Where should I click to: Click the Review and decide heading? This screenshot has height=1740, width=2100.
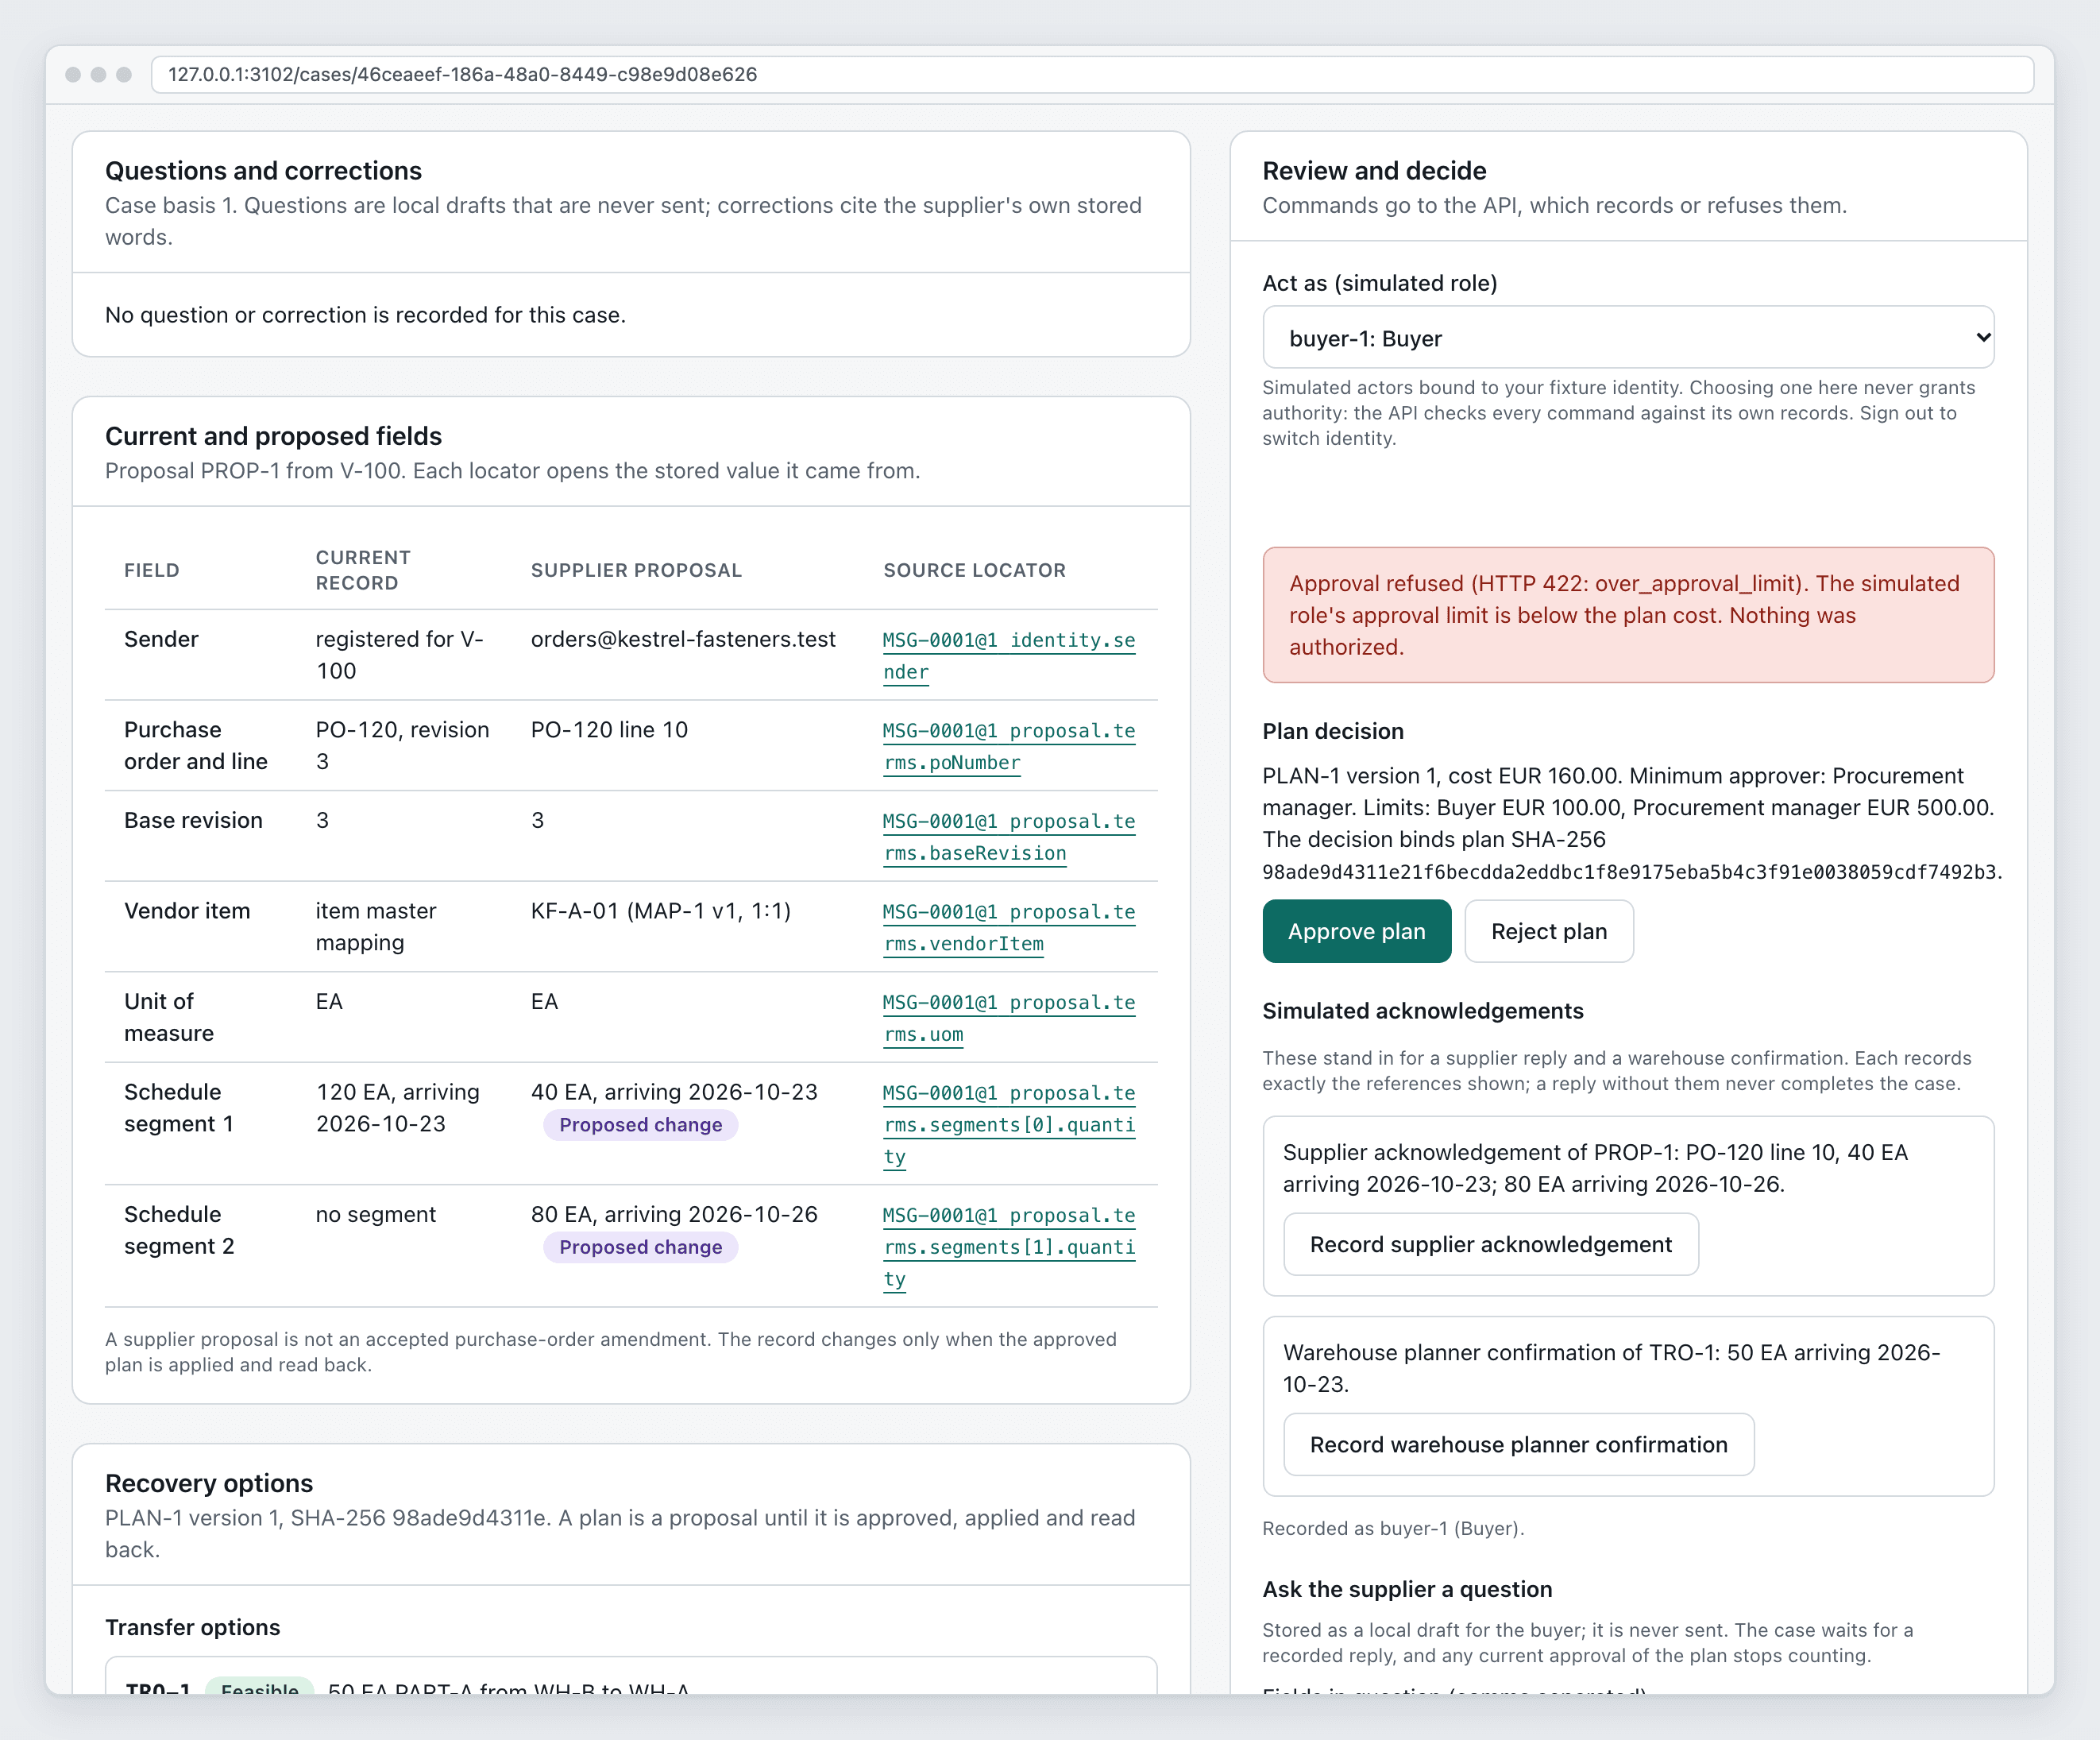point(1374,170)
